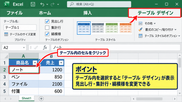The height and width of the screenshot is (102, 182).
Task: Choose the orange table style thumbnail
Action: pyautogui.click(x=126, y=28)
